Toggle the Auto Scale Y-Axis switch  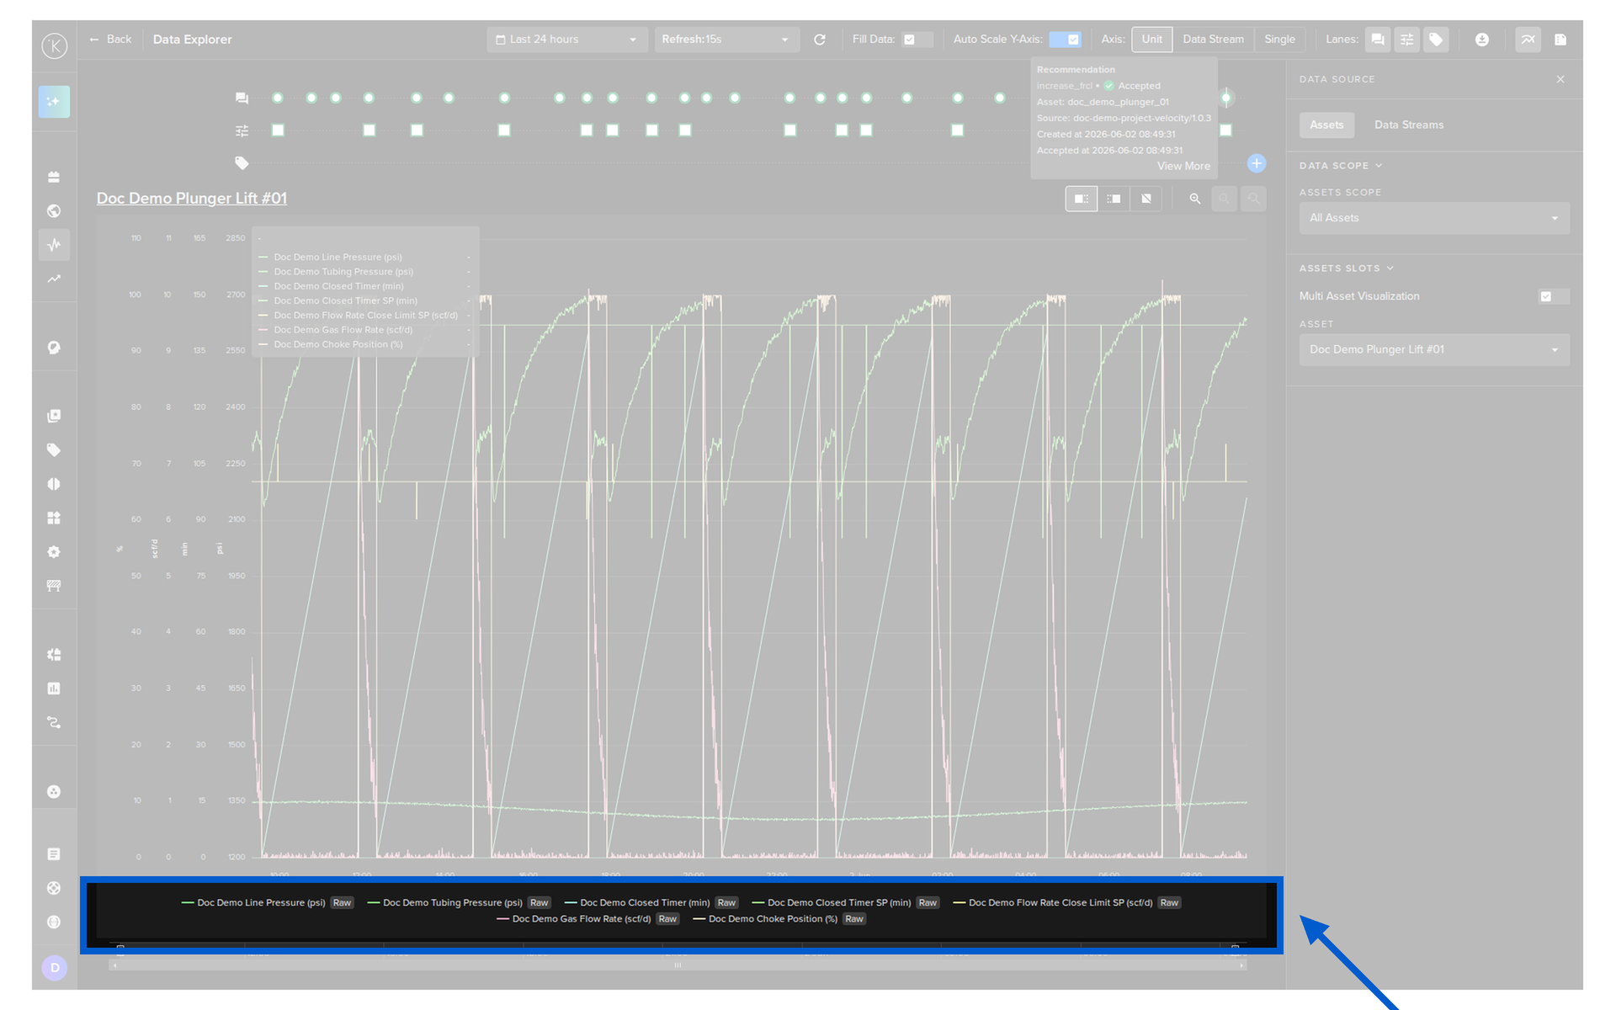(1066, 40)
